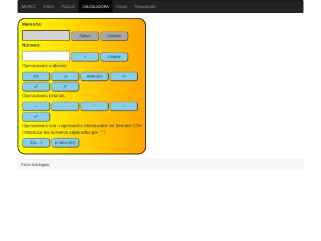Recall memory with the DeMem button
Image resolution: width=321 pixels, height=241 pixels.
point(114,36)
